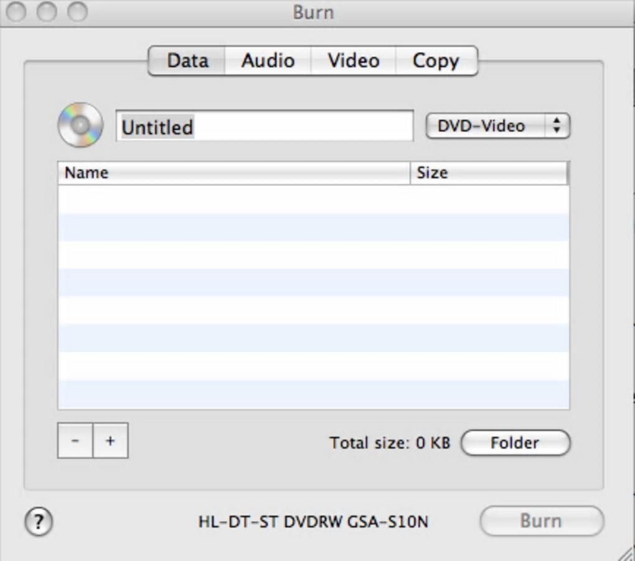Open the Video tab

point(353,61)
